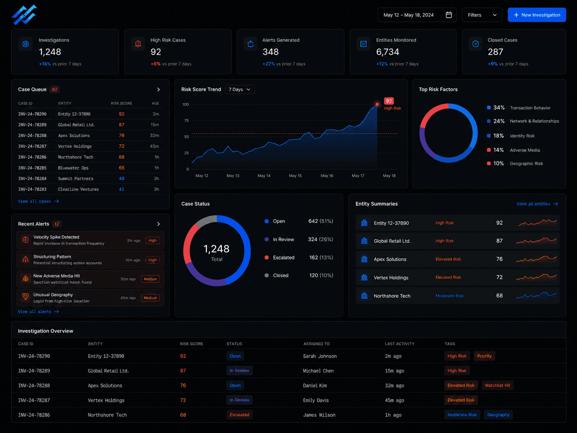Viewport: 577px width, 433px height.
Task: Open the May 12 – May 18, 2024 date picker
Action: pos(418,15)
